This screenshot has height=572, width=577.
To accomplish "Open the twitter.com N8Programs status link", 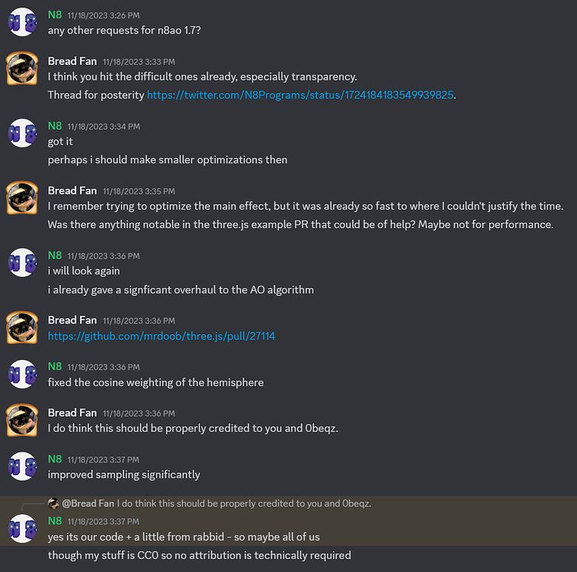I will point(300,95).
